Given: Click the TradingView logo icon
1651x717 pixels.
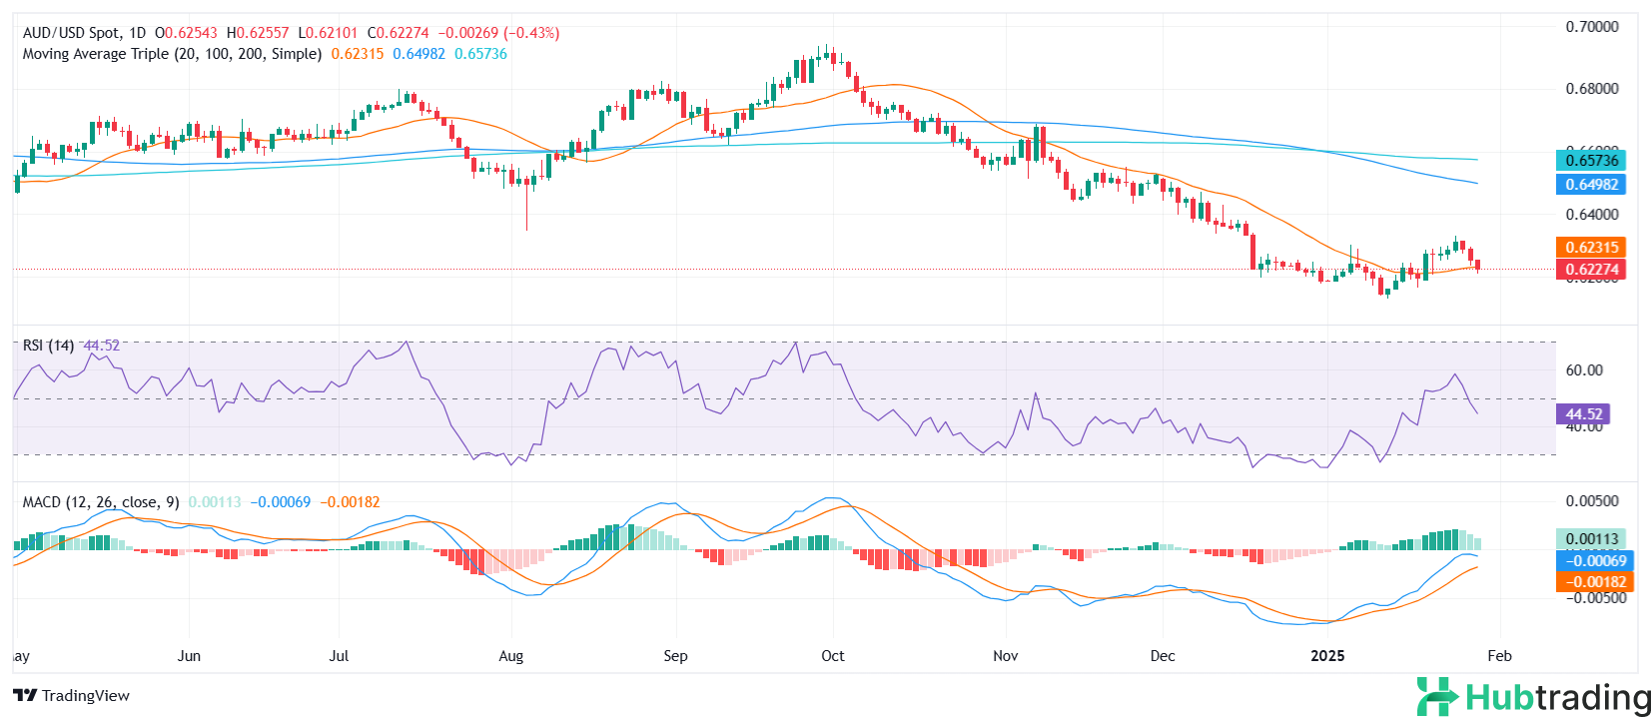Looking at the screenshot, I should 25,696.
